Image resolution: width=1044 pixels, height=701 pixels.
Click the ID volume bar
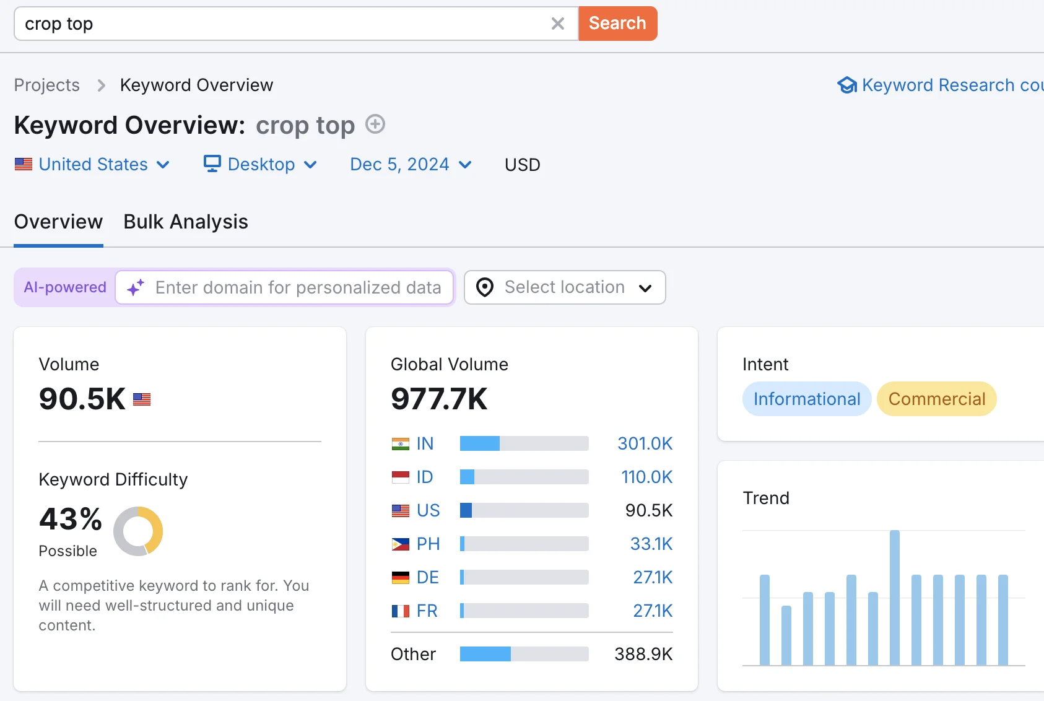pos(524,477)
